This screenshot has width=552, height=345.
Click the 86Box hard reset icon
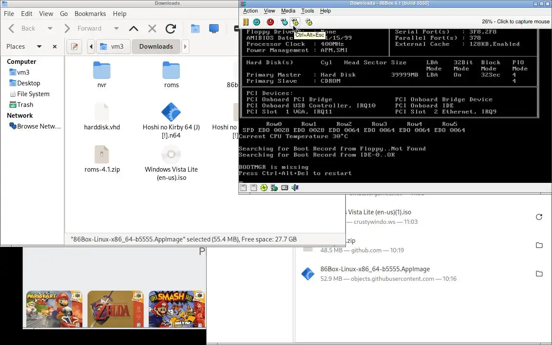tap(257, 22)
